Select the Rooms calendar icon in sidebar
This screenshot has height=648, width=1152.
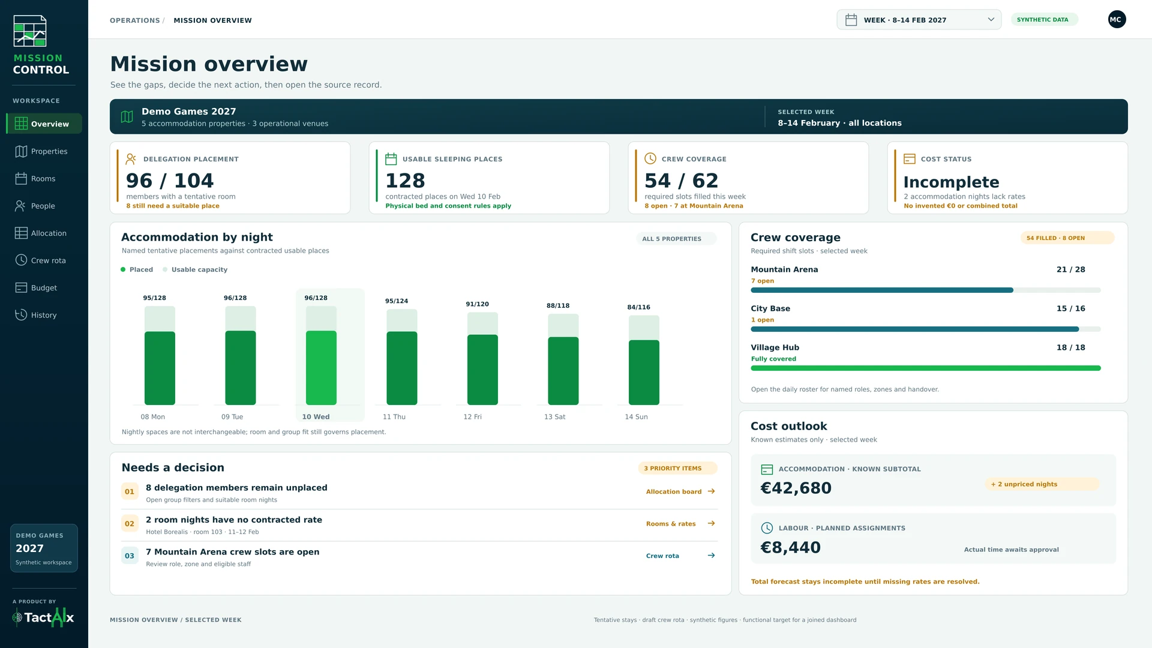pos(21,179)
